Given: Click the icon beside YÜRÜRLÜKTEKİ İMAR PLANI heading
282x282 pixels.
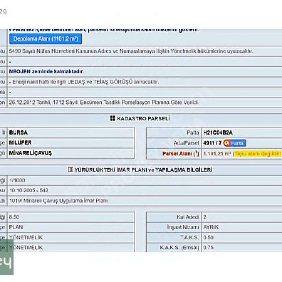Looking at the screenshot, I should [70, 169].
